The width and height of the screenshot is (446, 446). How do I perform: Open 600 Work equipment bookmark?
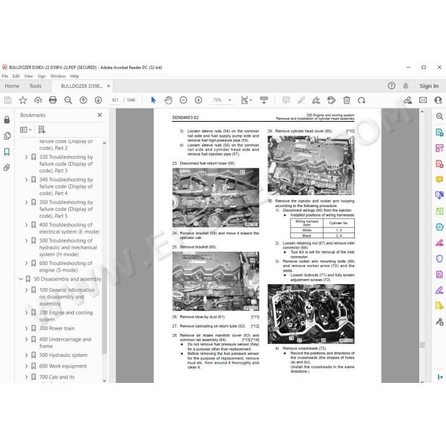[x=63, y=366]
